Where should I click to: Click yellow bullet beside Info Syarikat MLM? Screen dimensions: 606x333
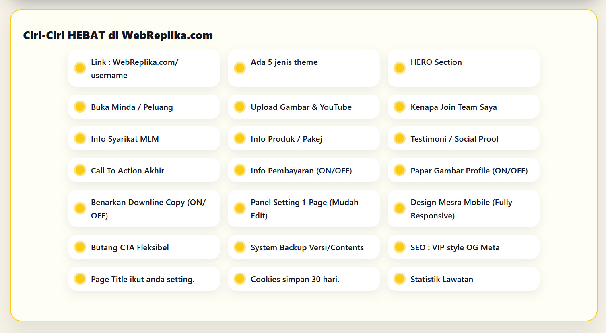80,138
